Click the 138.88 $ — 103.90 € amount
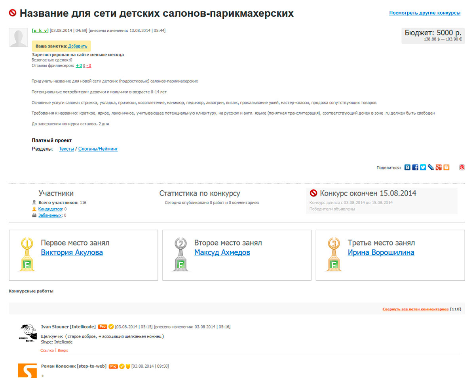Screen dimensions: 475x378 443,39
